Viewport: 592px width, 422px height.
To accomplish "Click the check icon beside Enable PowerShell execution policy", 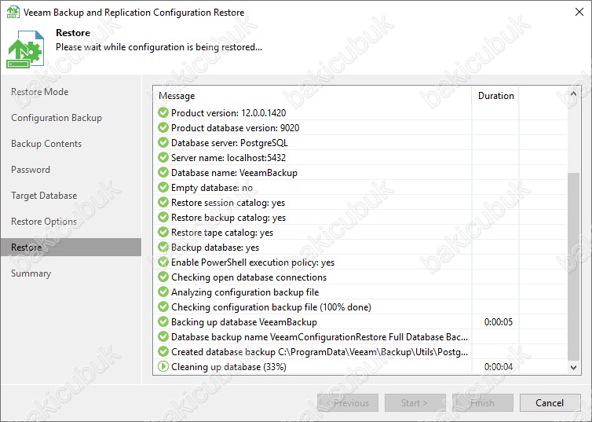I will (163, 262).
